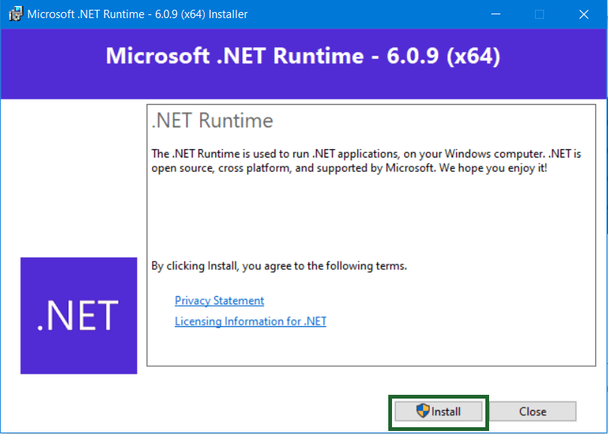Image resolution: width=608 pixels, height=434 pixels.
Task: Open the Privacy Statement link
Action: click(220, 301)
